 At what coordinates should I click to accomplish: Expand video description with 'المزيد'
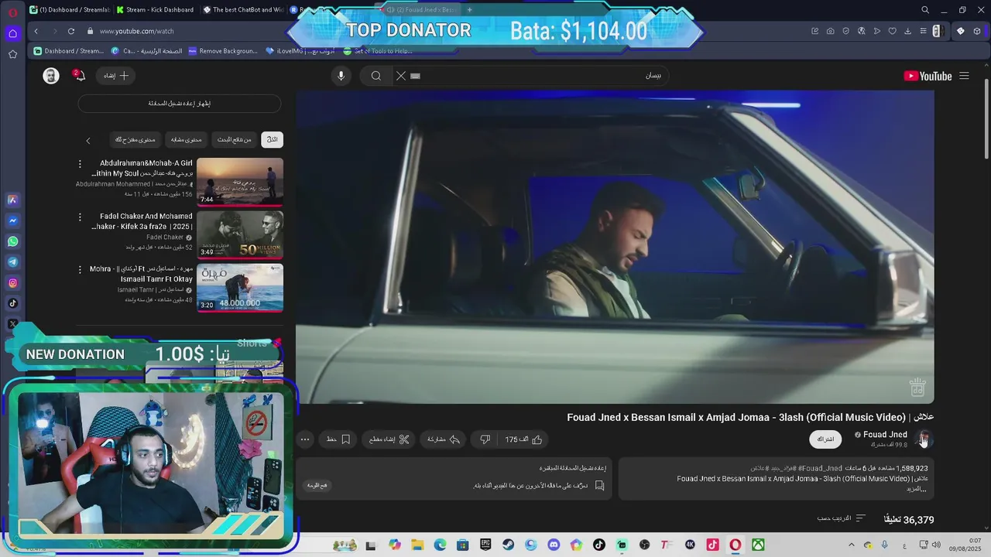click(x=917, y=488)
